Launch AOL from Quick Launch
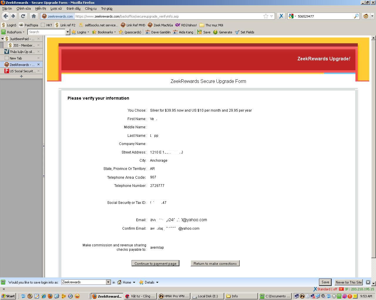Screen dimensions: 376x300 click(23, 296)
